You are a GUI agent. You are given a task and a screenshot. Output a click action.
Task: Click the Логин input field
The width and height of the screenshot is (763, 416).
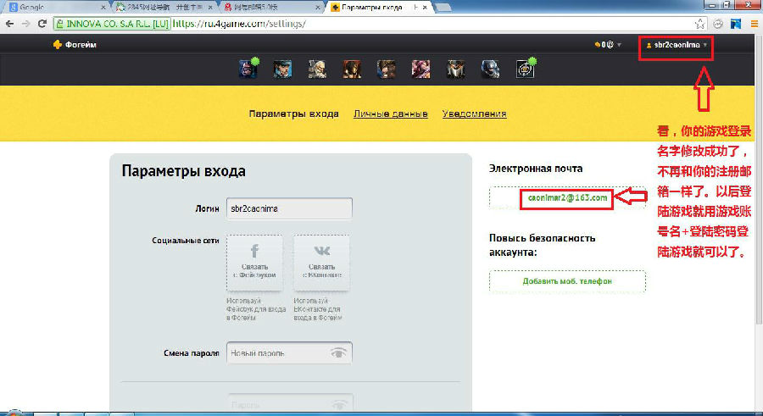click(288, 208)
